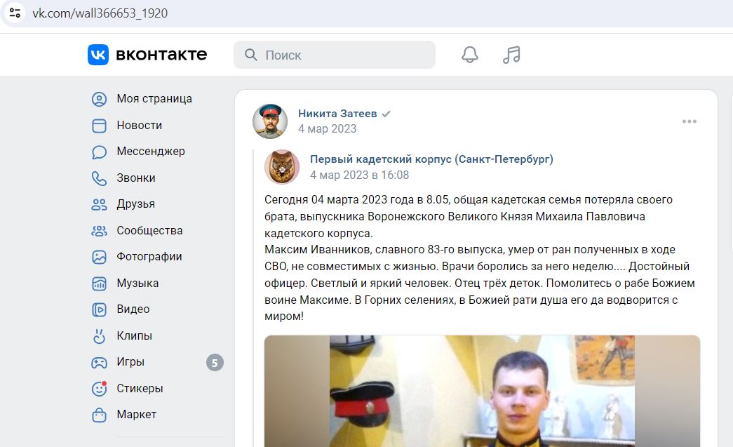Open Первый кадетский корпус community link

pyautogui.click(x=431, y=159)
